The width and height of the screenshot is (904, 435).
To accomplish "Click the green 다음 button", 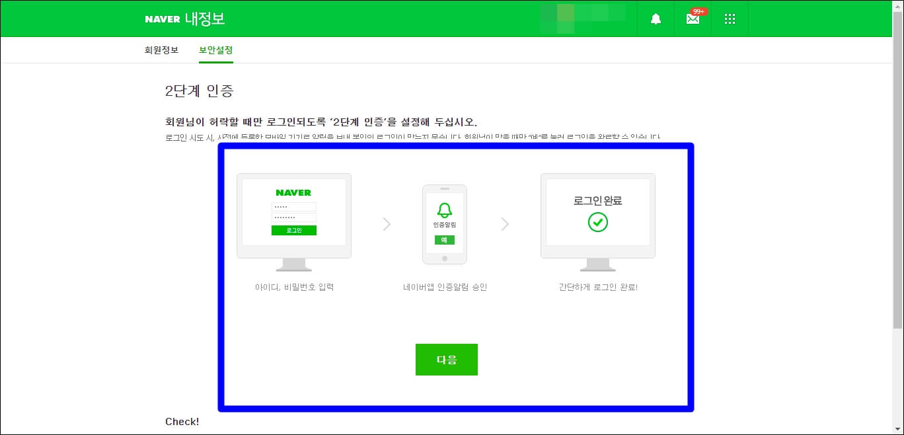I will coord(447,360).
